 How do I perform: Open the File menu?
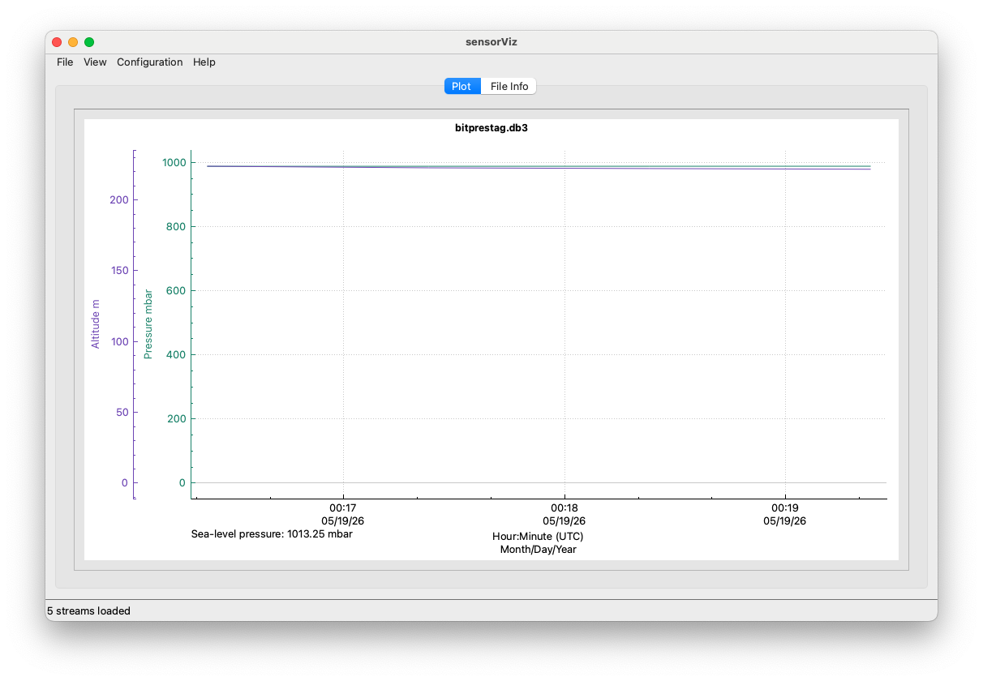pos(65,62)
